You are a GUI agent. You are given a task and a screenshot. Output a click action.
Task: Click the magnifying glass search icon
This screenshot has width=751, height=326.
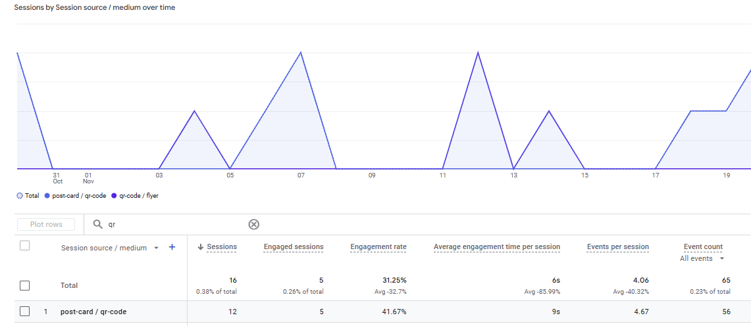click(x=98, y=224)
